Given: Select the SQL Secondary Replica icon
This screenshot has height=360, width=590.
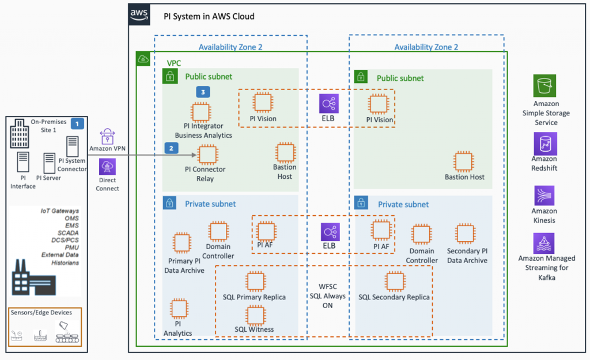Looking at the screenshot, I should [395, 282].
